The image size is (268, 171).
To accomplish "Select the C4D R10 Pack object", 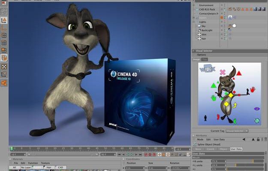I will click(207, 9).
